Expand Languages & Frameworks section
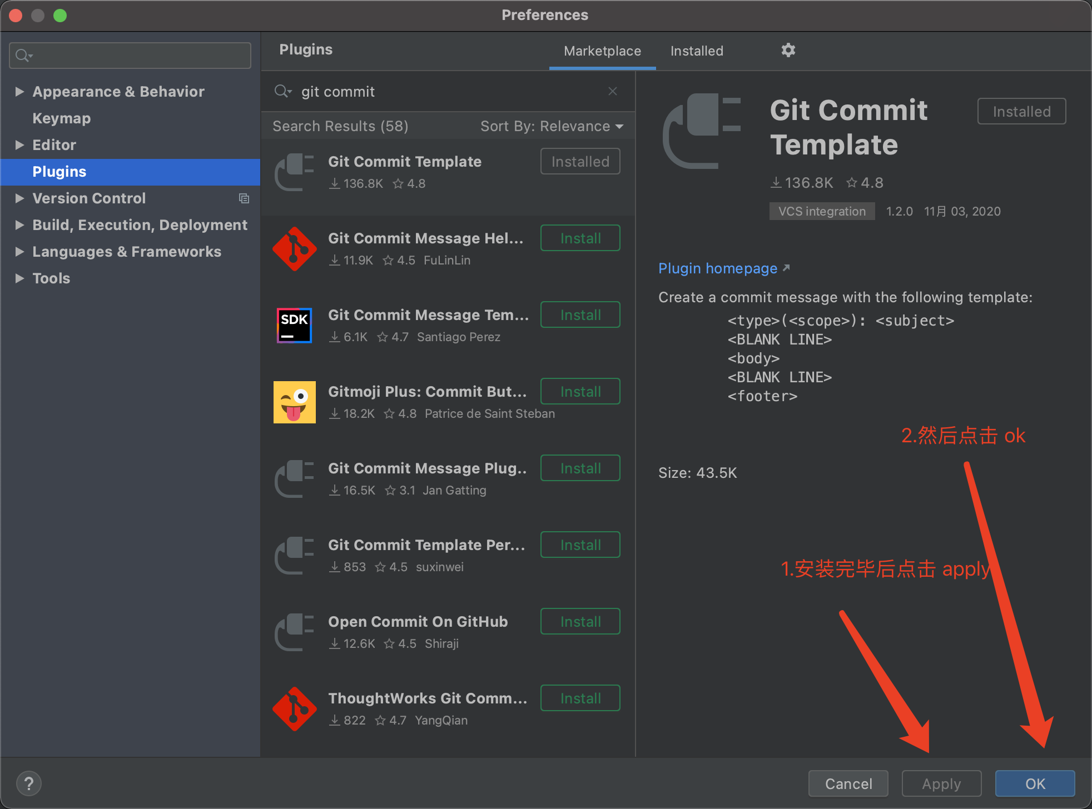 [x=19, y=252]
